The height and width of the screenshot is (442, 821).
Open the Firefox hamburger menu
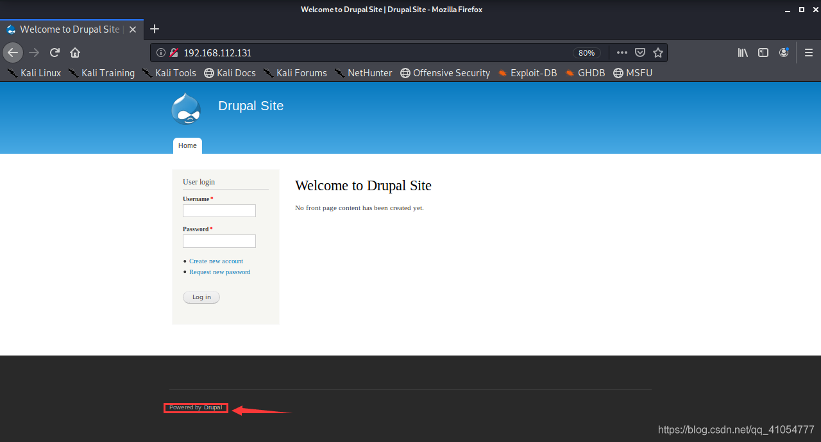pyautogui.click(x=809, y=53)
